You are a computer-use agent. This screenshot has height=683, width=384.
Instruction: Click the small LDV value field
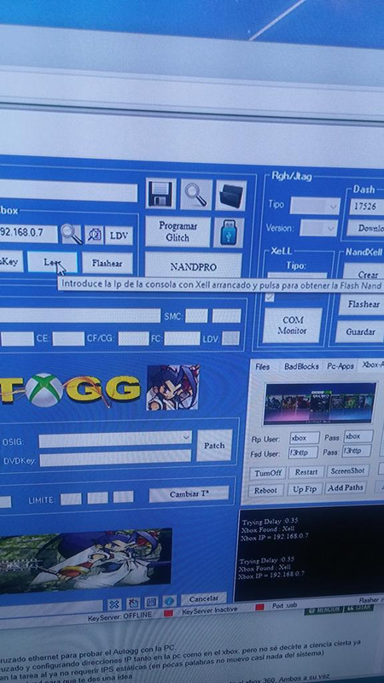click(230, 338)
